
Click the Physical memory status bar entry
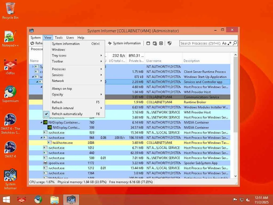82,182
